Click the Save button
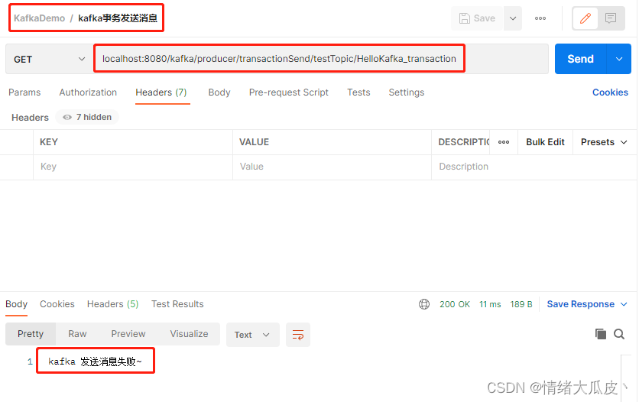Viewport: 639px width, 402px height. click(477, 18)
